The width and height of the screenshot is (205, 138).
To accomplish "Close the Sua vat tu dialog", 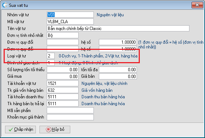I will [x=197, y=5].
